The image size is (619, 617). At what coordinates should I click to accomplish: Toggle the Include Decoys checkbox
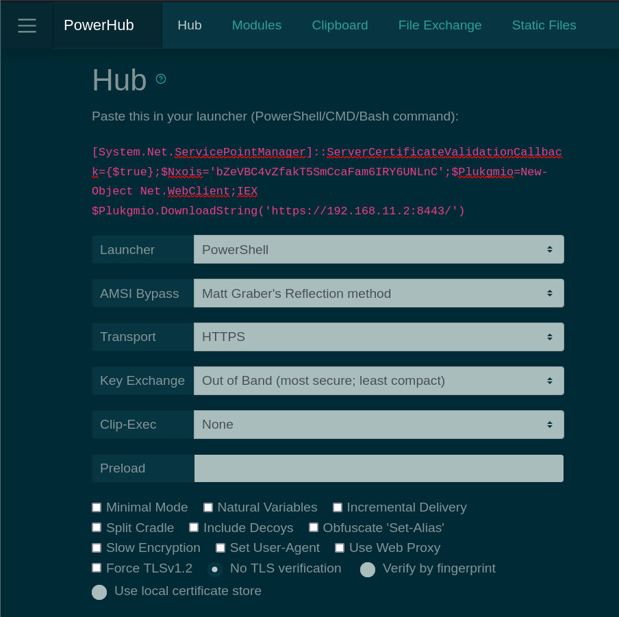[194, 527]
